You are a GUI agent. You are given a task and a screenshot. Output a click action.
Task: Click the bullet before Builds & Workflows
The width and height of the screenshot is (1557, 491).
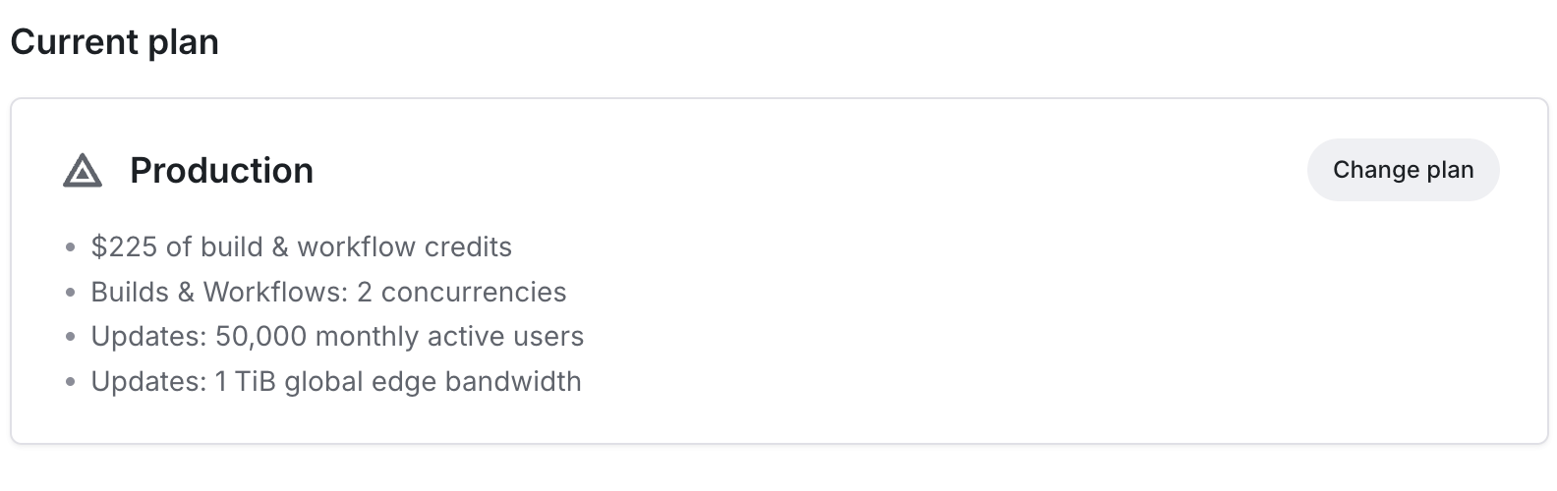pyautogui.click(x=70, y=293)
